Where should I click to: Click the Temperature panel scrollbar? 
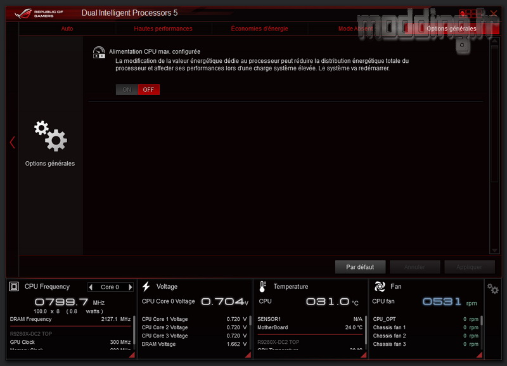[x=366, y=330]
